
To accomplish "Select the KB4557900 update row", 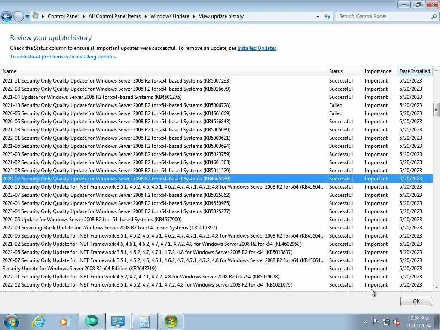I will 217,220.
